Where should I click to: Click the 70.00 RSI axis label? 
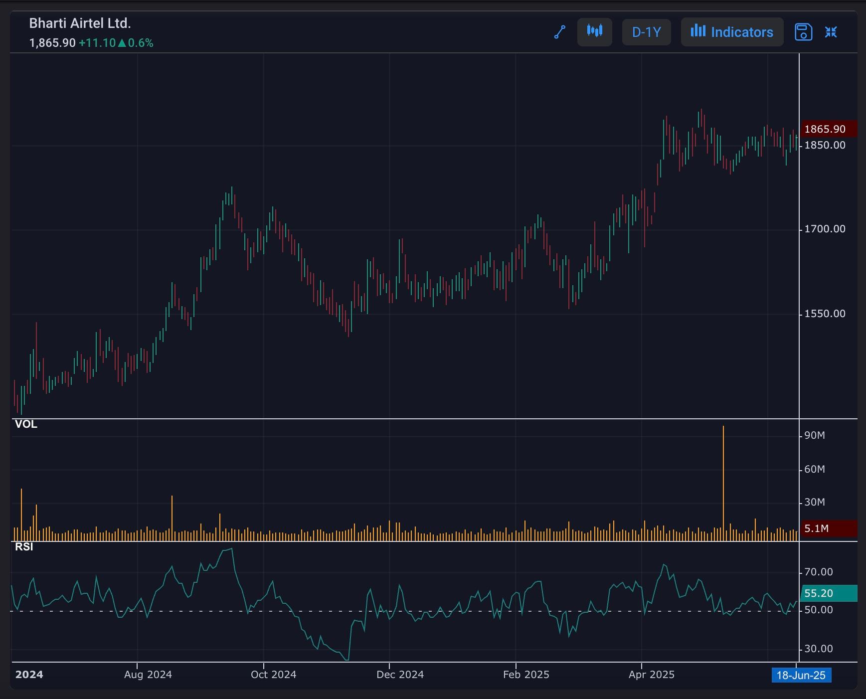pos(818,572)
